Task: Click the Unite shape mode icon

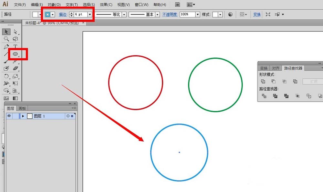Action: [x=263, y=82]
